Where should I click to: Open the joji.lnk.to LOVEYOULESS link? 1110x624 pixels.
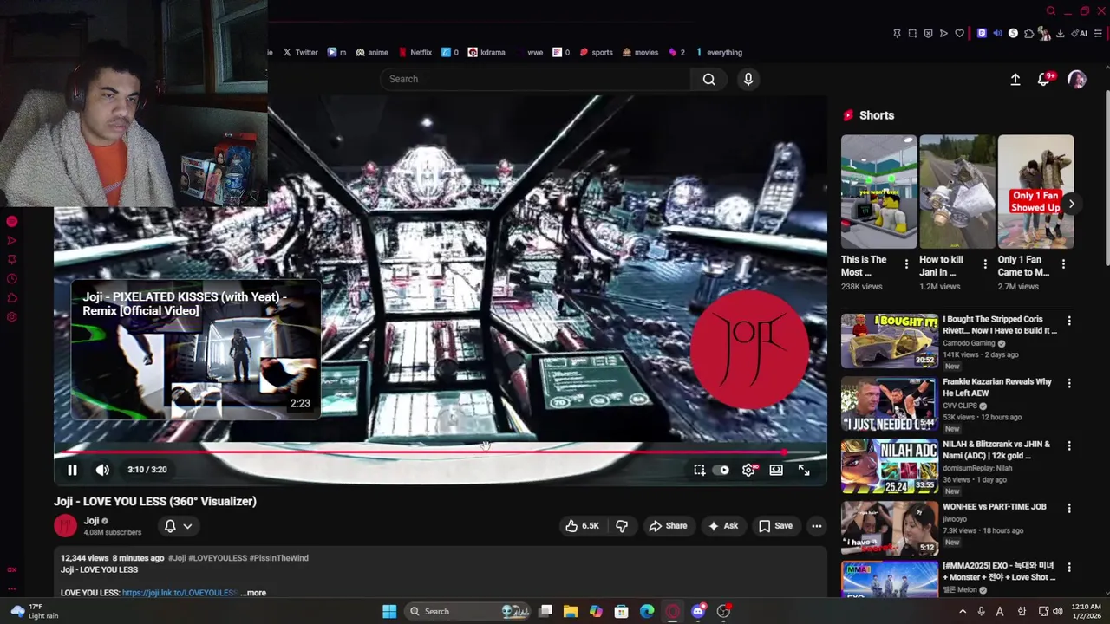tap(179, 593)
